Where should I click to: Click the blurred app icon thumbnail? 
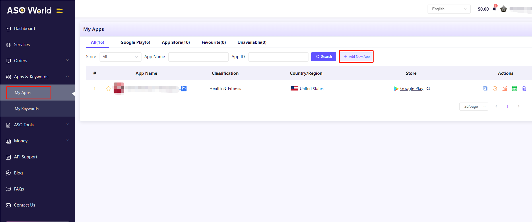[x=119, y=89]
